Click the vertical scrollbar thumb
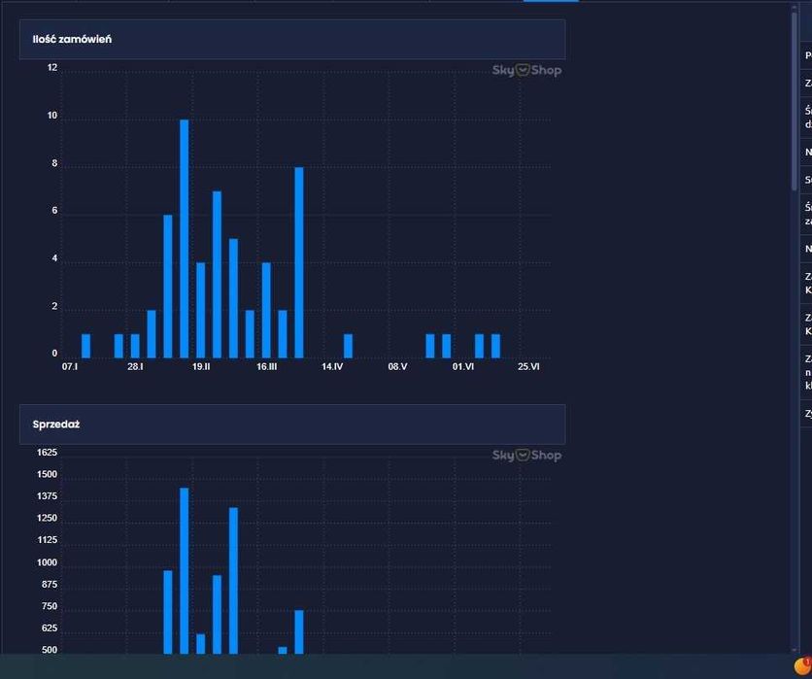The height and width of the screenshot is (679, 812). tap(795, 101)
